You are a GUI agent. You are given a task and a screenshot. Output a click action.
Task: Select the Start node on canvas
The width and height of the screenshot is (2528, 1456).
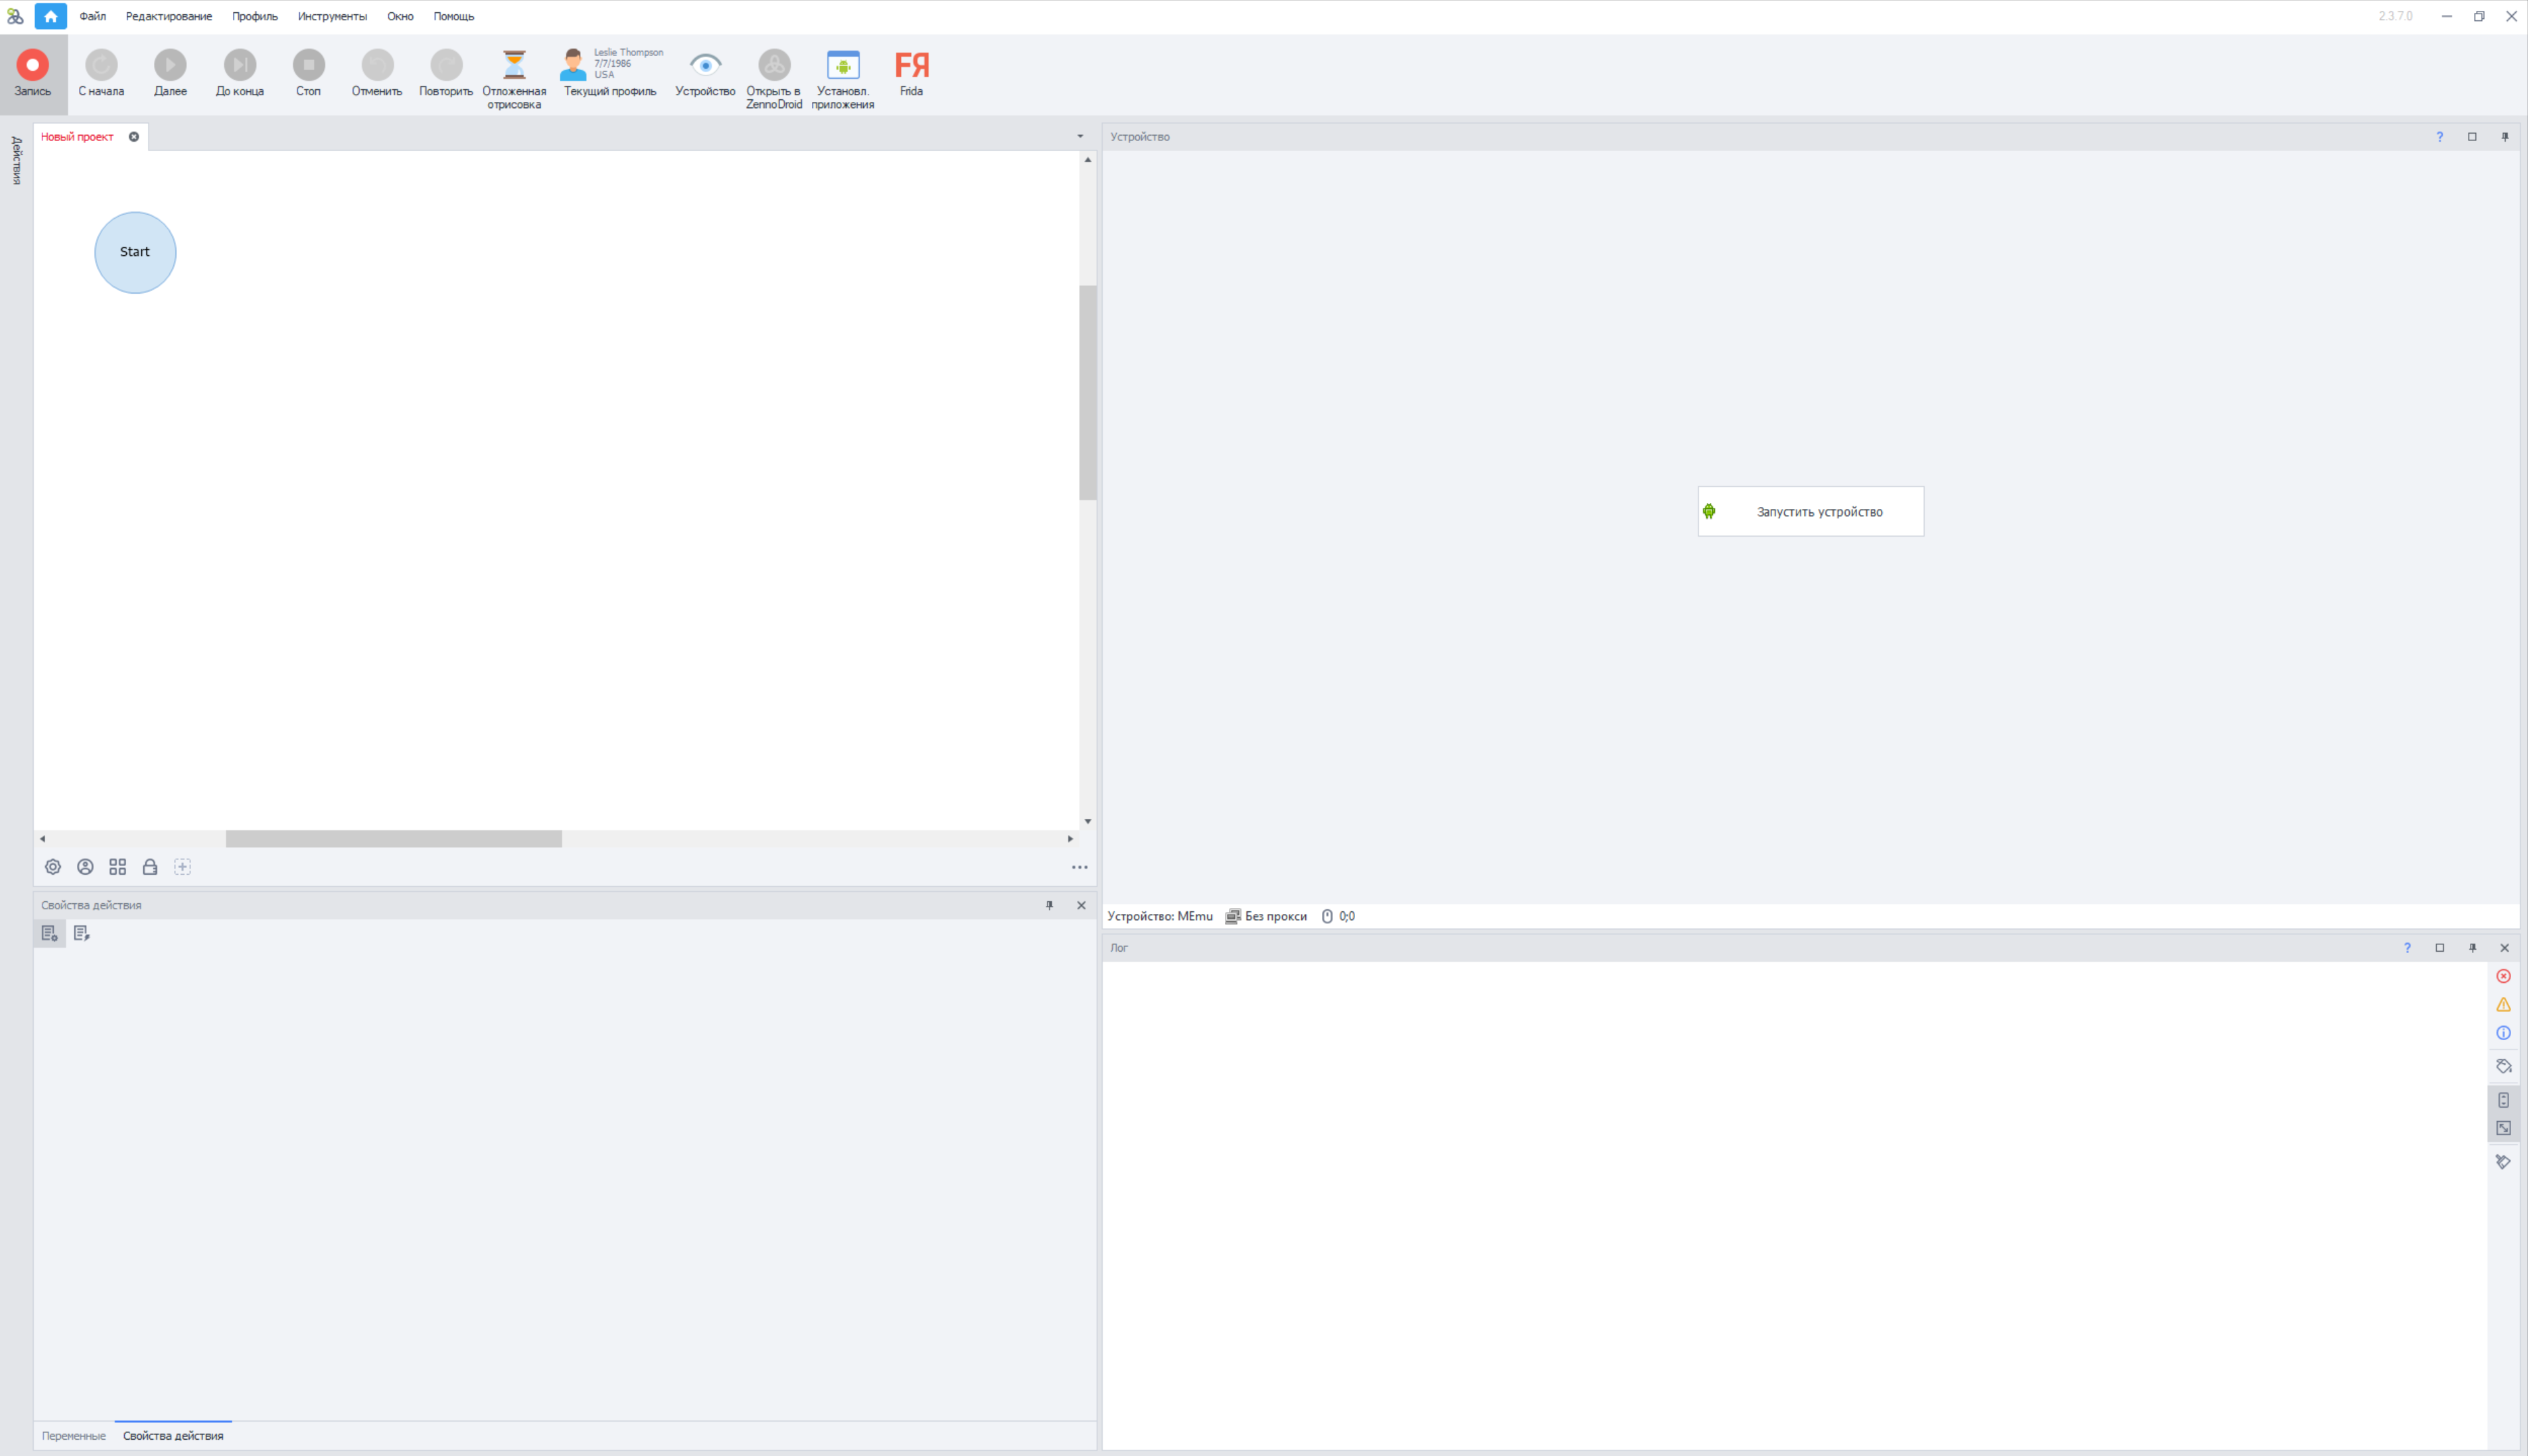(x=135, y=252)
